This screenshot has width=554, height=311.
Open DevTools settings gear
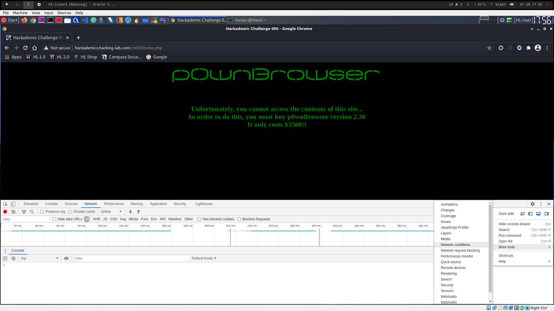(x=533, y=204)
